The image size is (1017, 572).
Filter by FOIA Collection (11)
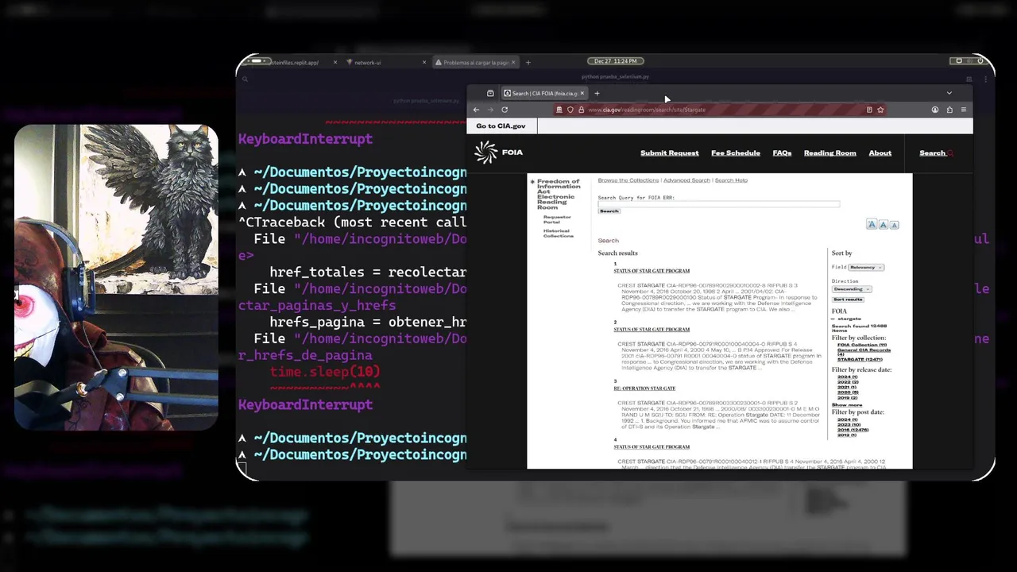click(x=862, y=345)
